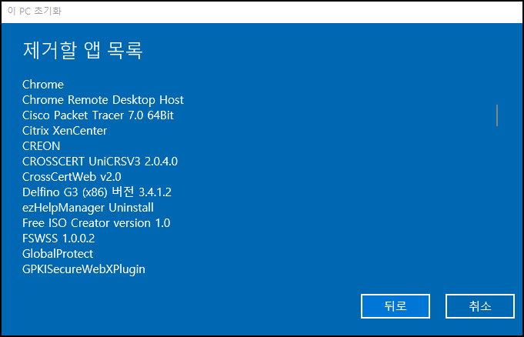
Task: Select CROSSCERT UniCRSV3 2.0.4.0 entry
Action: coord(100,162)
